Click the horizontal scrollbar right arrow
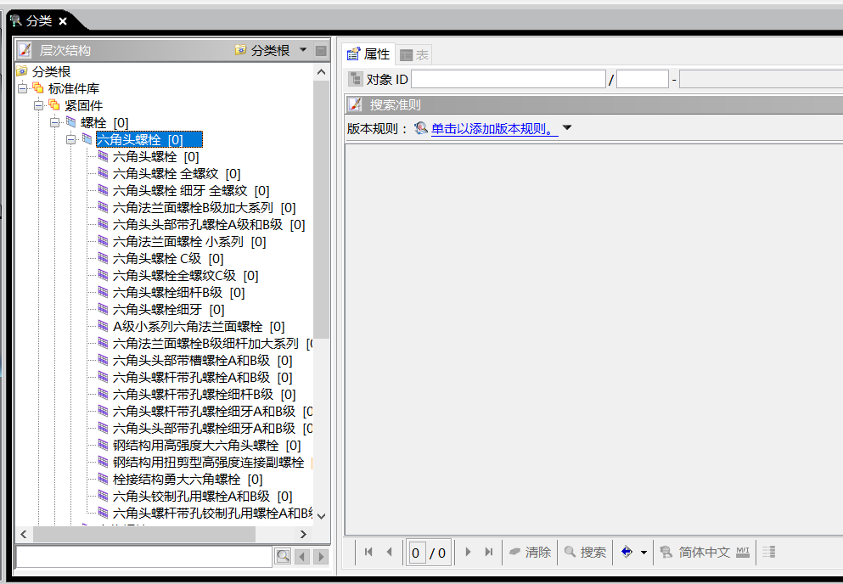843x584 pixels. [303, 534]
